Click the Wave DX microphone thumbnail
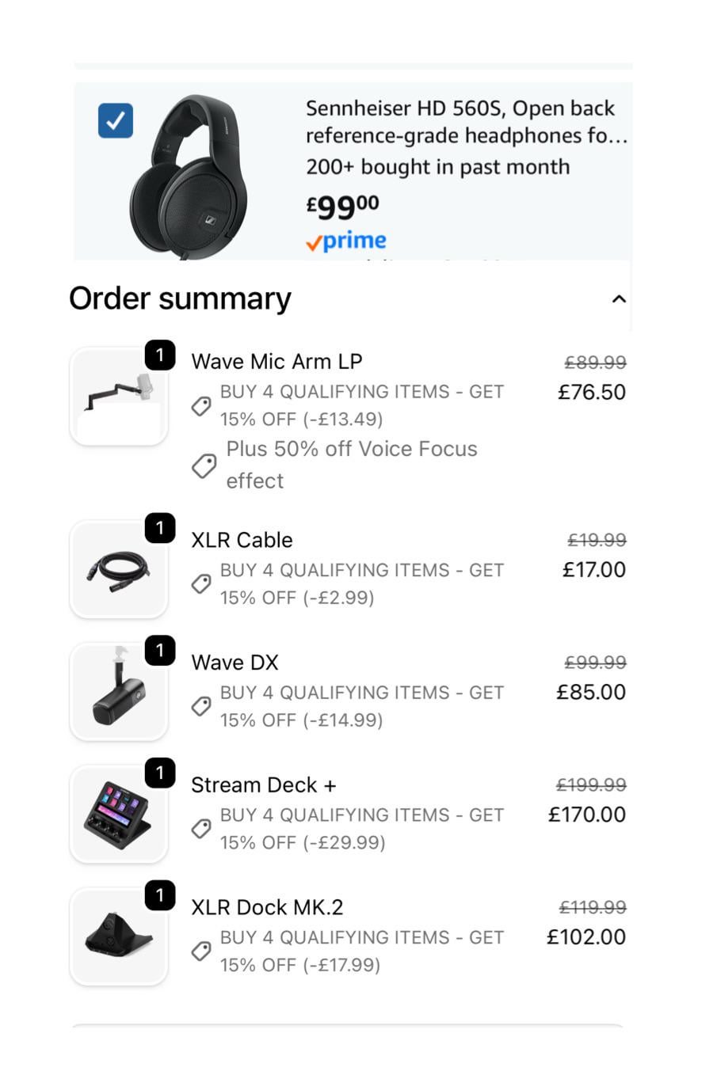Screen dimensions: 717x1090 [119, 692]
